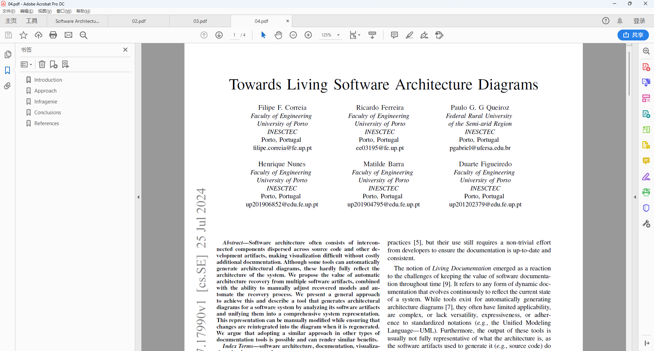Click the print document icon

(x=53, y=35)
